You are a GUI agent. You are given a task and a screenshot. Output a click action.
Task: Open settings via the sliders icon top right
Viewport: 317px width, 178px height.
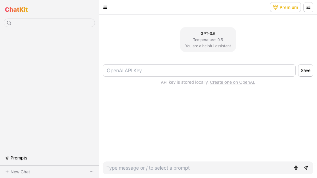click(308, 7)
